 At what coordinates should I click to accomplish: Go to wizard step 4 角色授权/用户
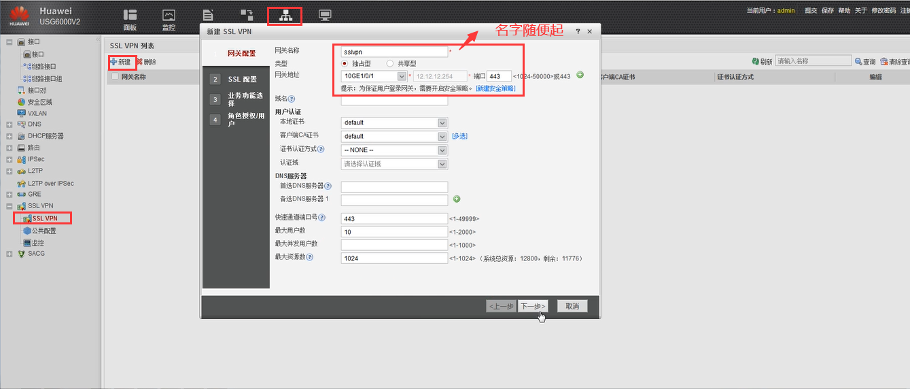point(236,120)
